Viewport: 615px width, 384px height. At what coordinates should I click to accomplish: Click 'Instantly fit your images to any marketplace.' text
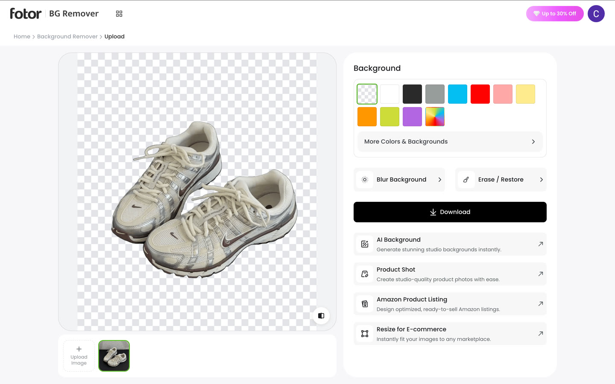pyautogui.click(x=434, y=339)
